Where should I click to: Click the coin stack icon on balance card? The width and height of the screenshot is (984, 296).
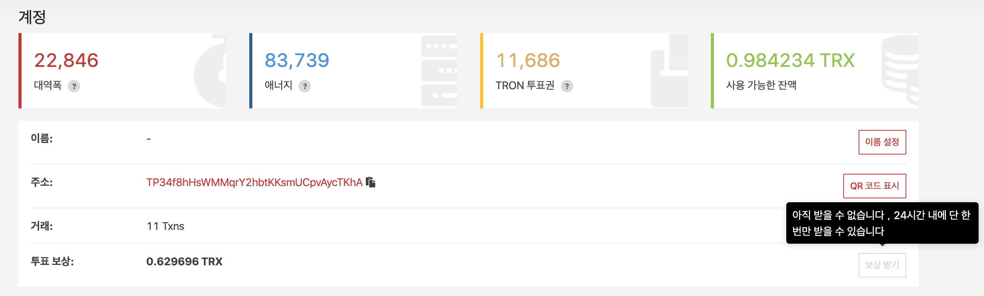pos(900,70)
